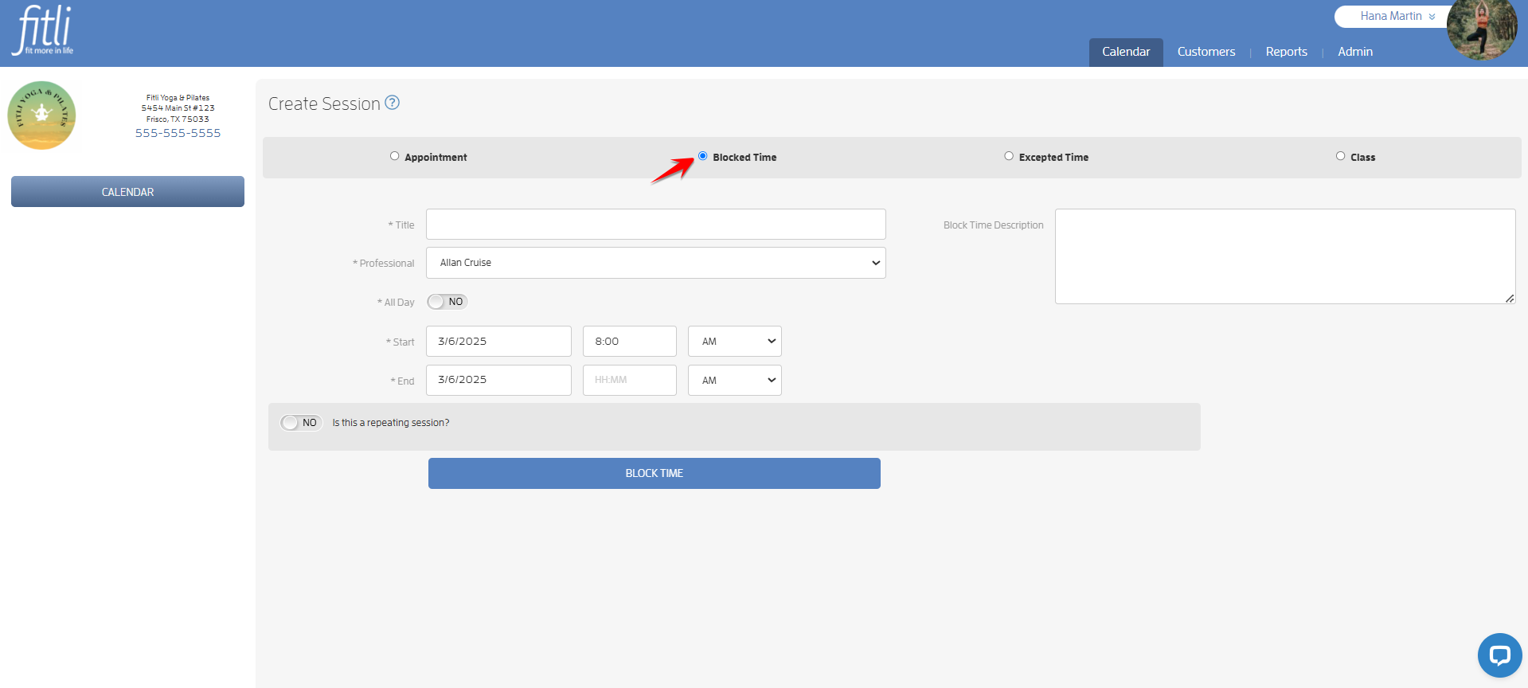Click the BLOCK TIME submit button
1528x688 pixels.
tap(655, 473)
